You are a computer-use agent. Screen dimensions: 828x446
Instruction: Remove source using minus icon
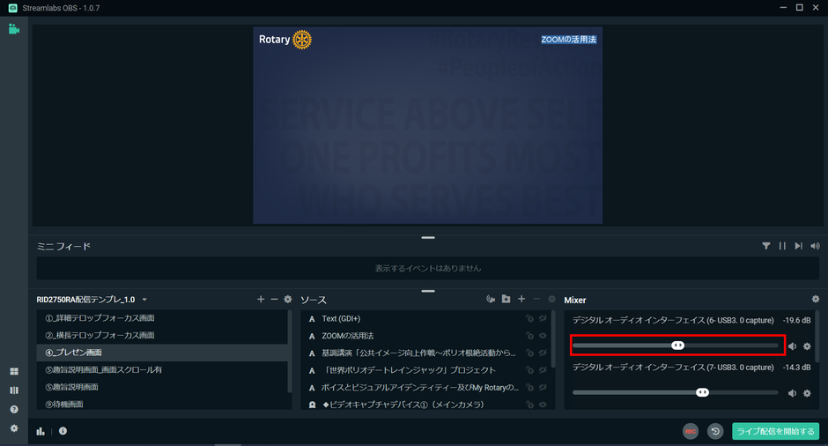537,299
